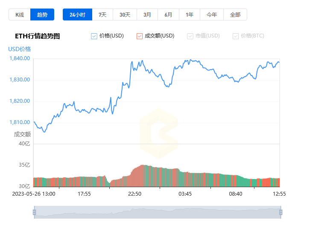333x240 pixels.
Task: Select the 24小时 time range
Action: (78, 14)
